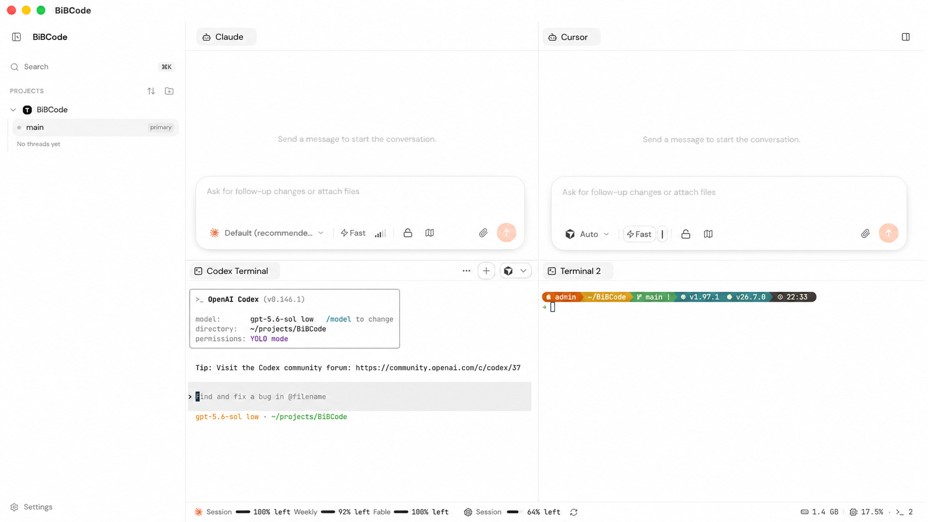Add a new project folder icon
Viewport: 928px width, 522px height.
pyautogui.click(x=169, y=91)
